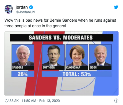The height and width of the screenshot is (105, 123).
Task: Click the Twitter bird logo
Action: coord(116,7)
